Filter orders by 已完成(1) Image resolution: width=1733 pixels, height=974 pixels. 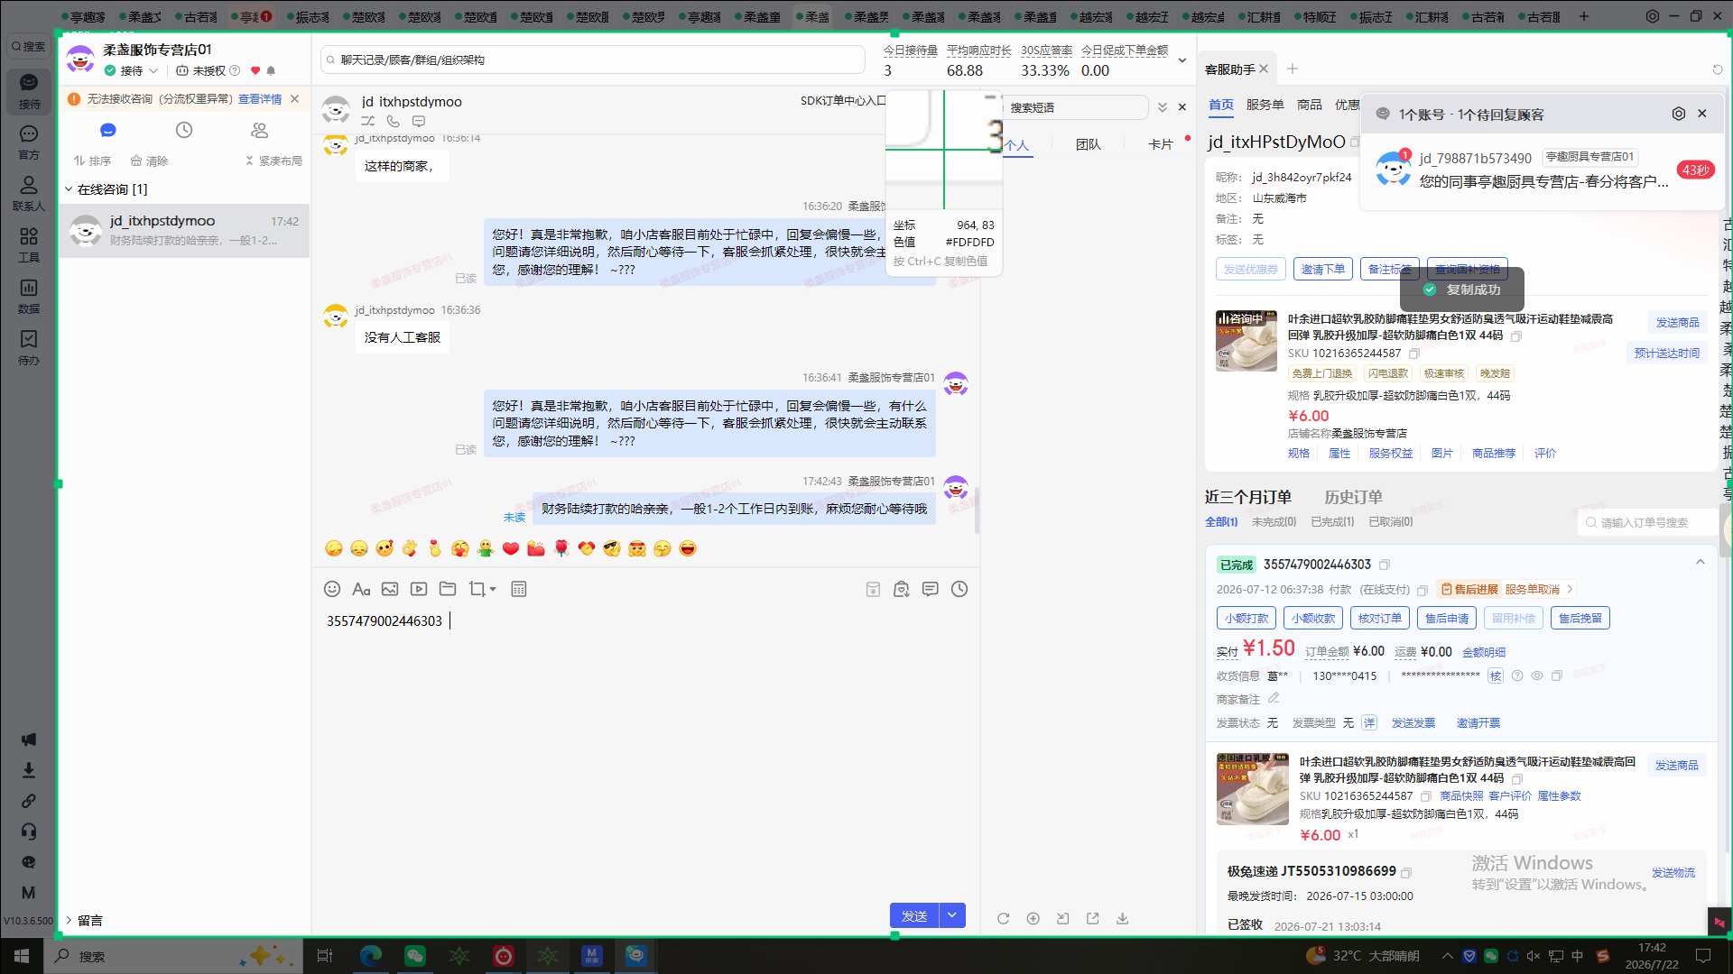coord(1332,522)
